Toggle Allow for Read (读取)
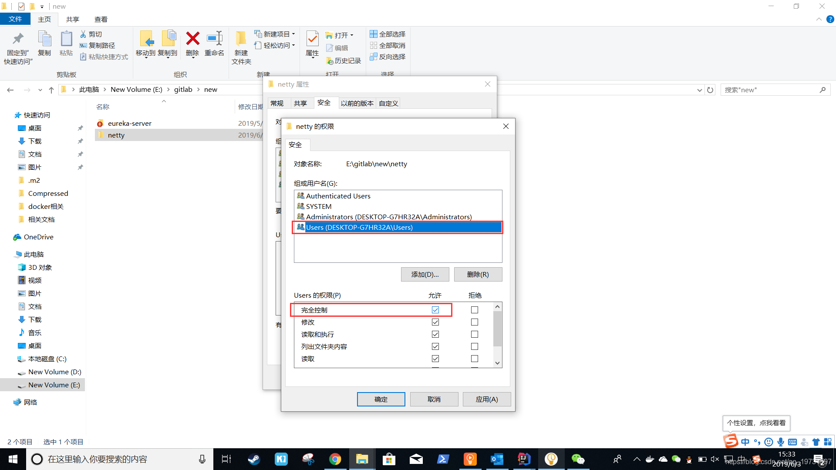Viewport: 836px width, 470px height. tap(435, 359)
